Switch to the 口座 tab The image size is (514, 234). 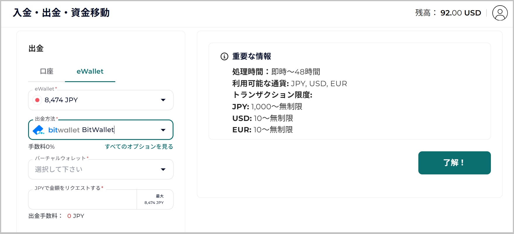pos(47,72)
